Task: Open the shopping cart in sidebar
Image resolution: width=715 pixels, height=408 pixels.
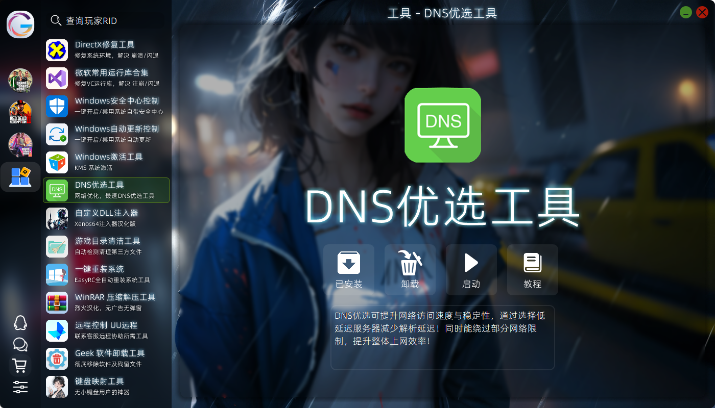Action: pyautogui.click(x=20, y=366)
